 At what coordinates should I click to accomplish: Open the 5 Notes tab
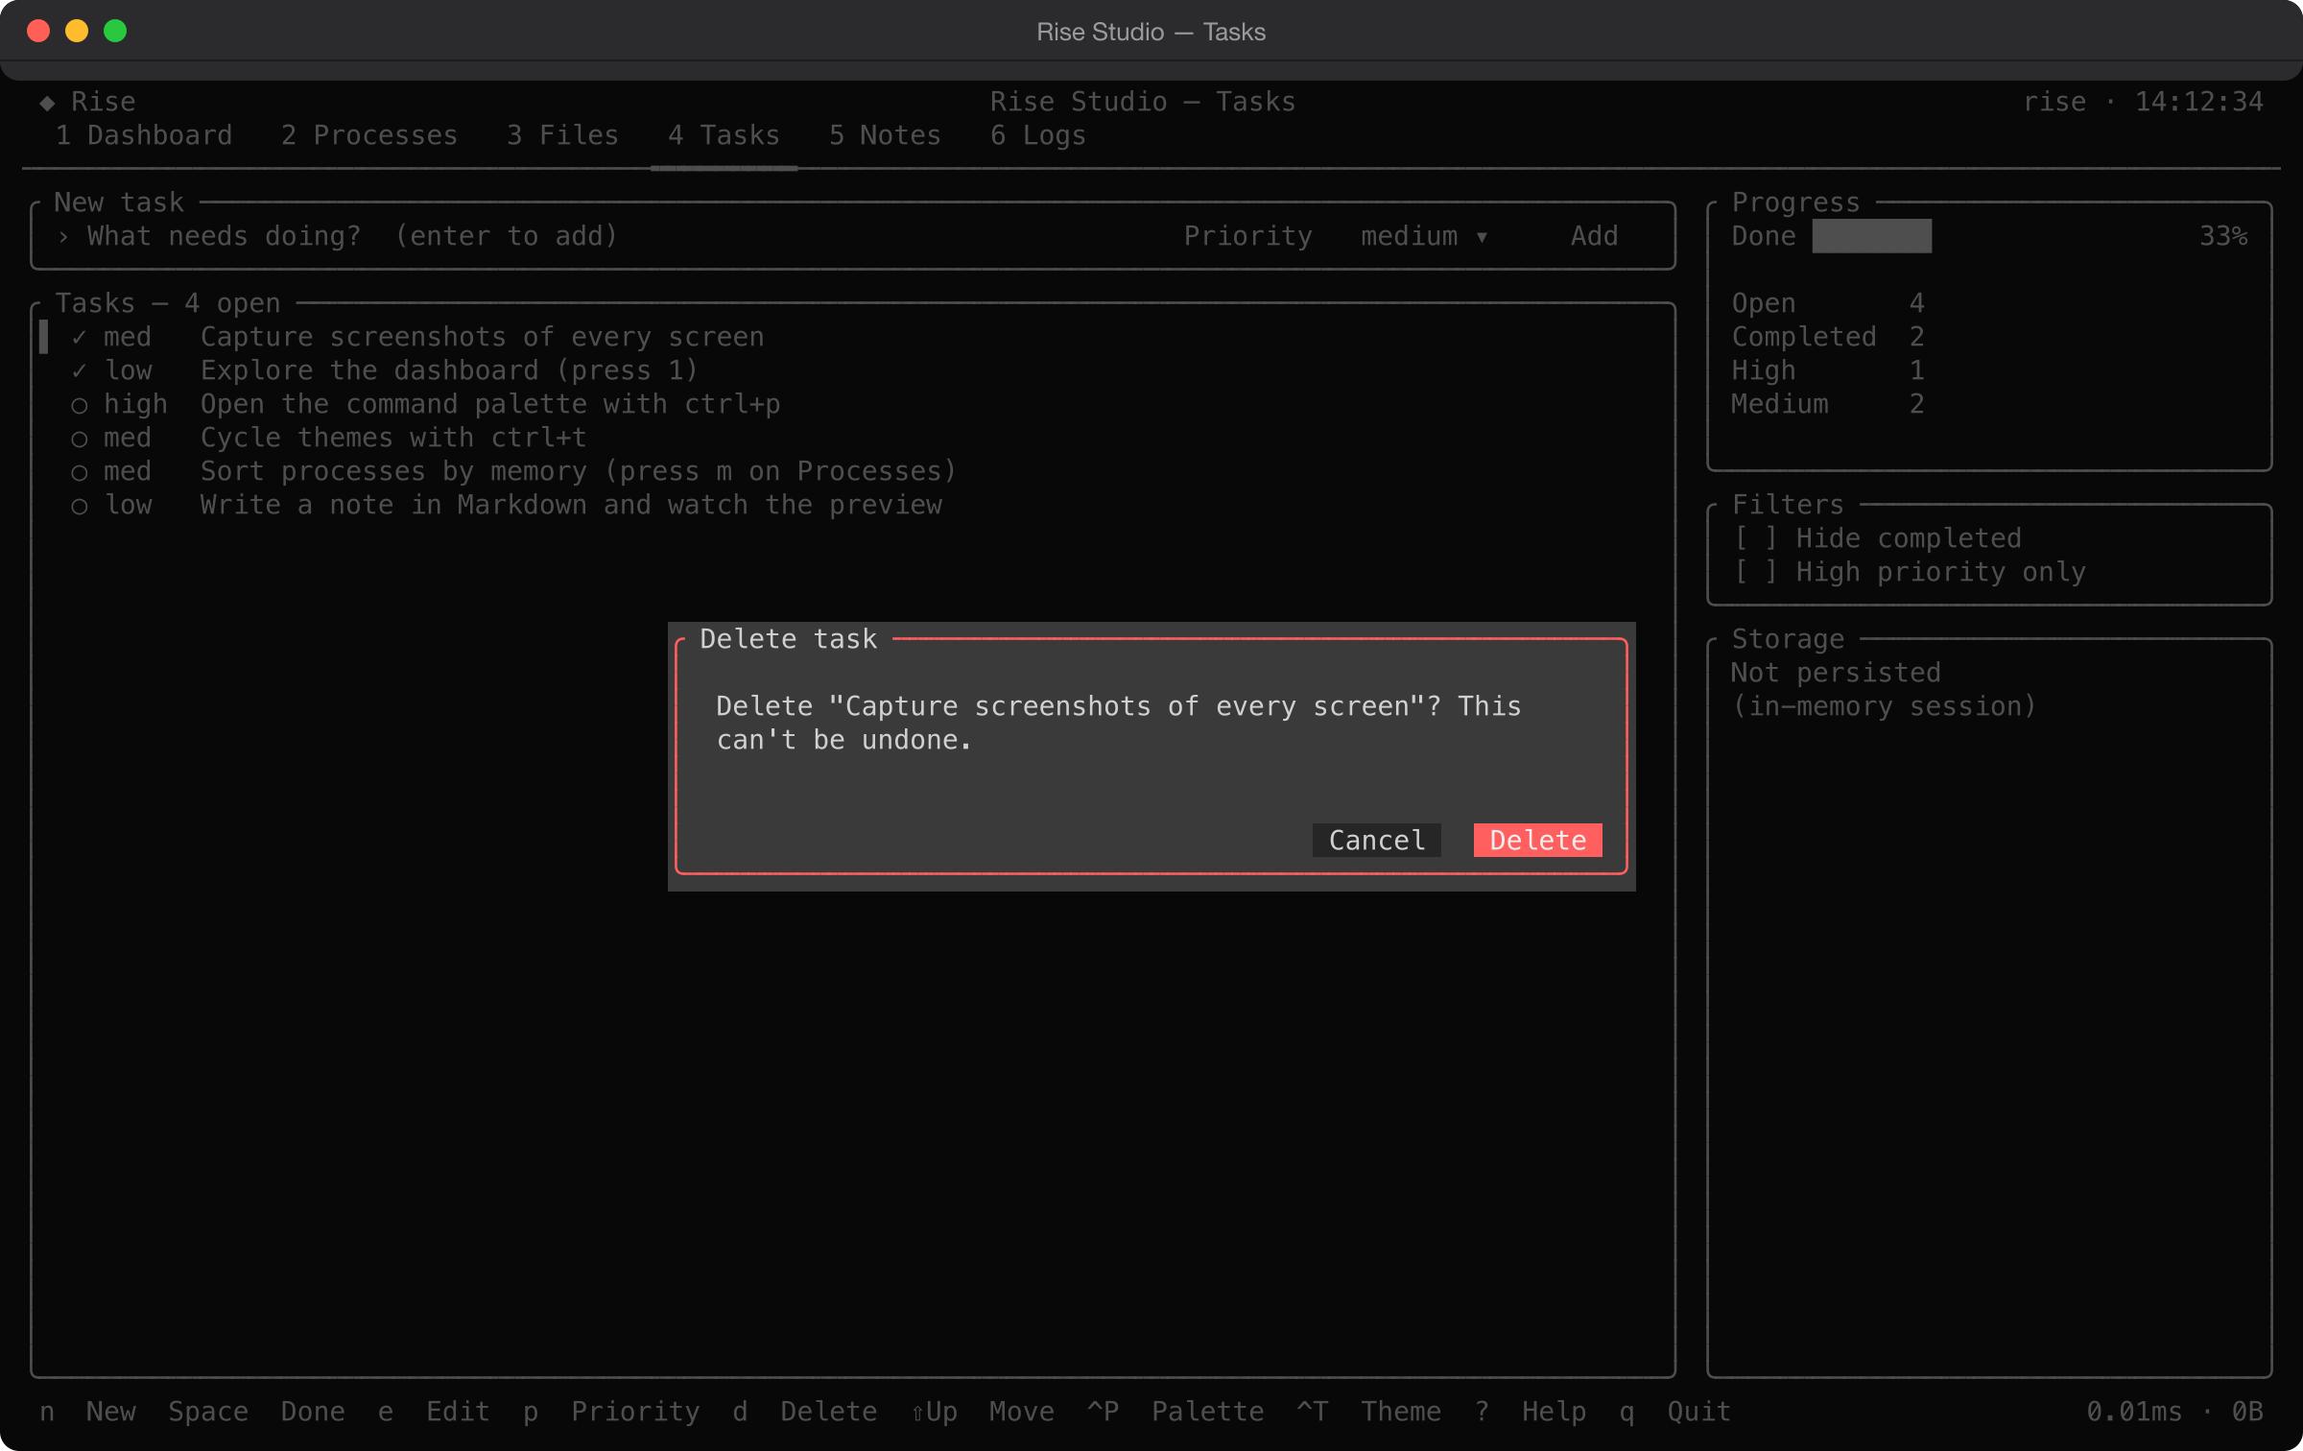pyautogui.click(x=886, y=135)
